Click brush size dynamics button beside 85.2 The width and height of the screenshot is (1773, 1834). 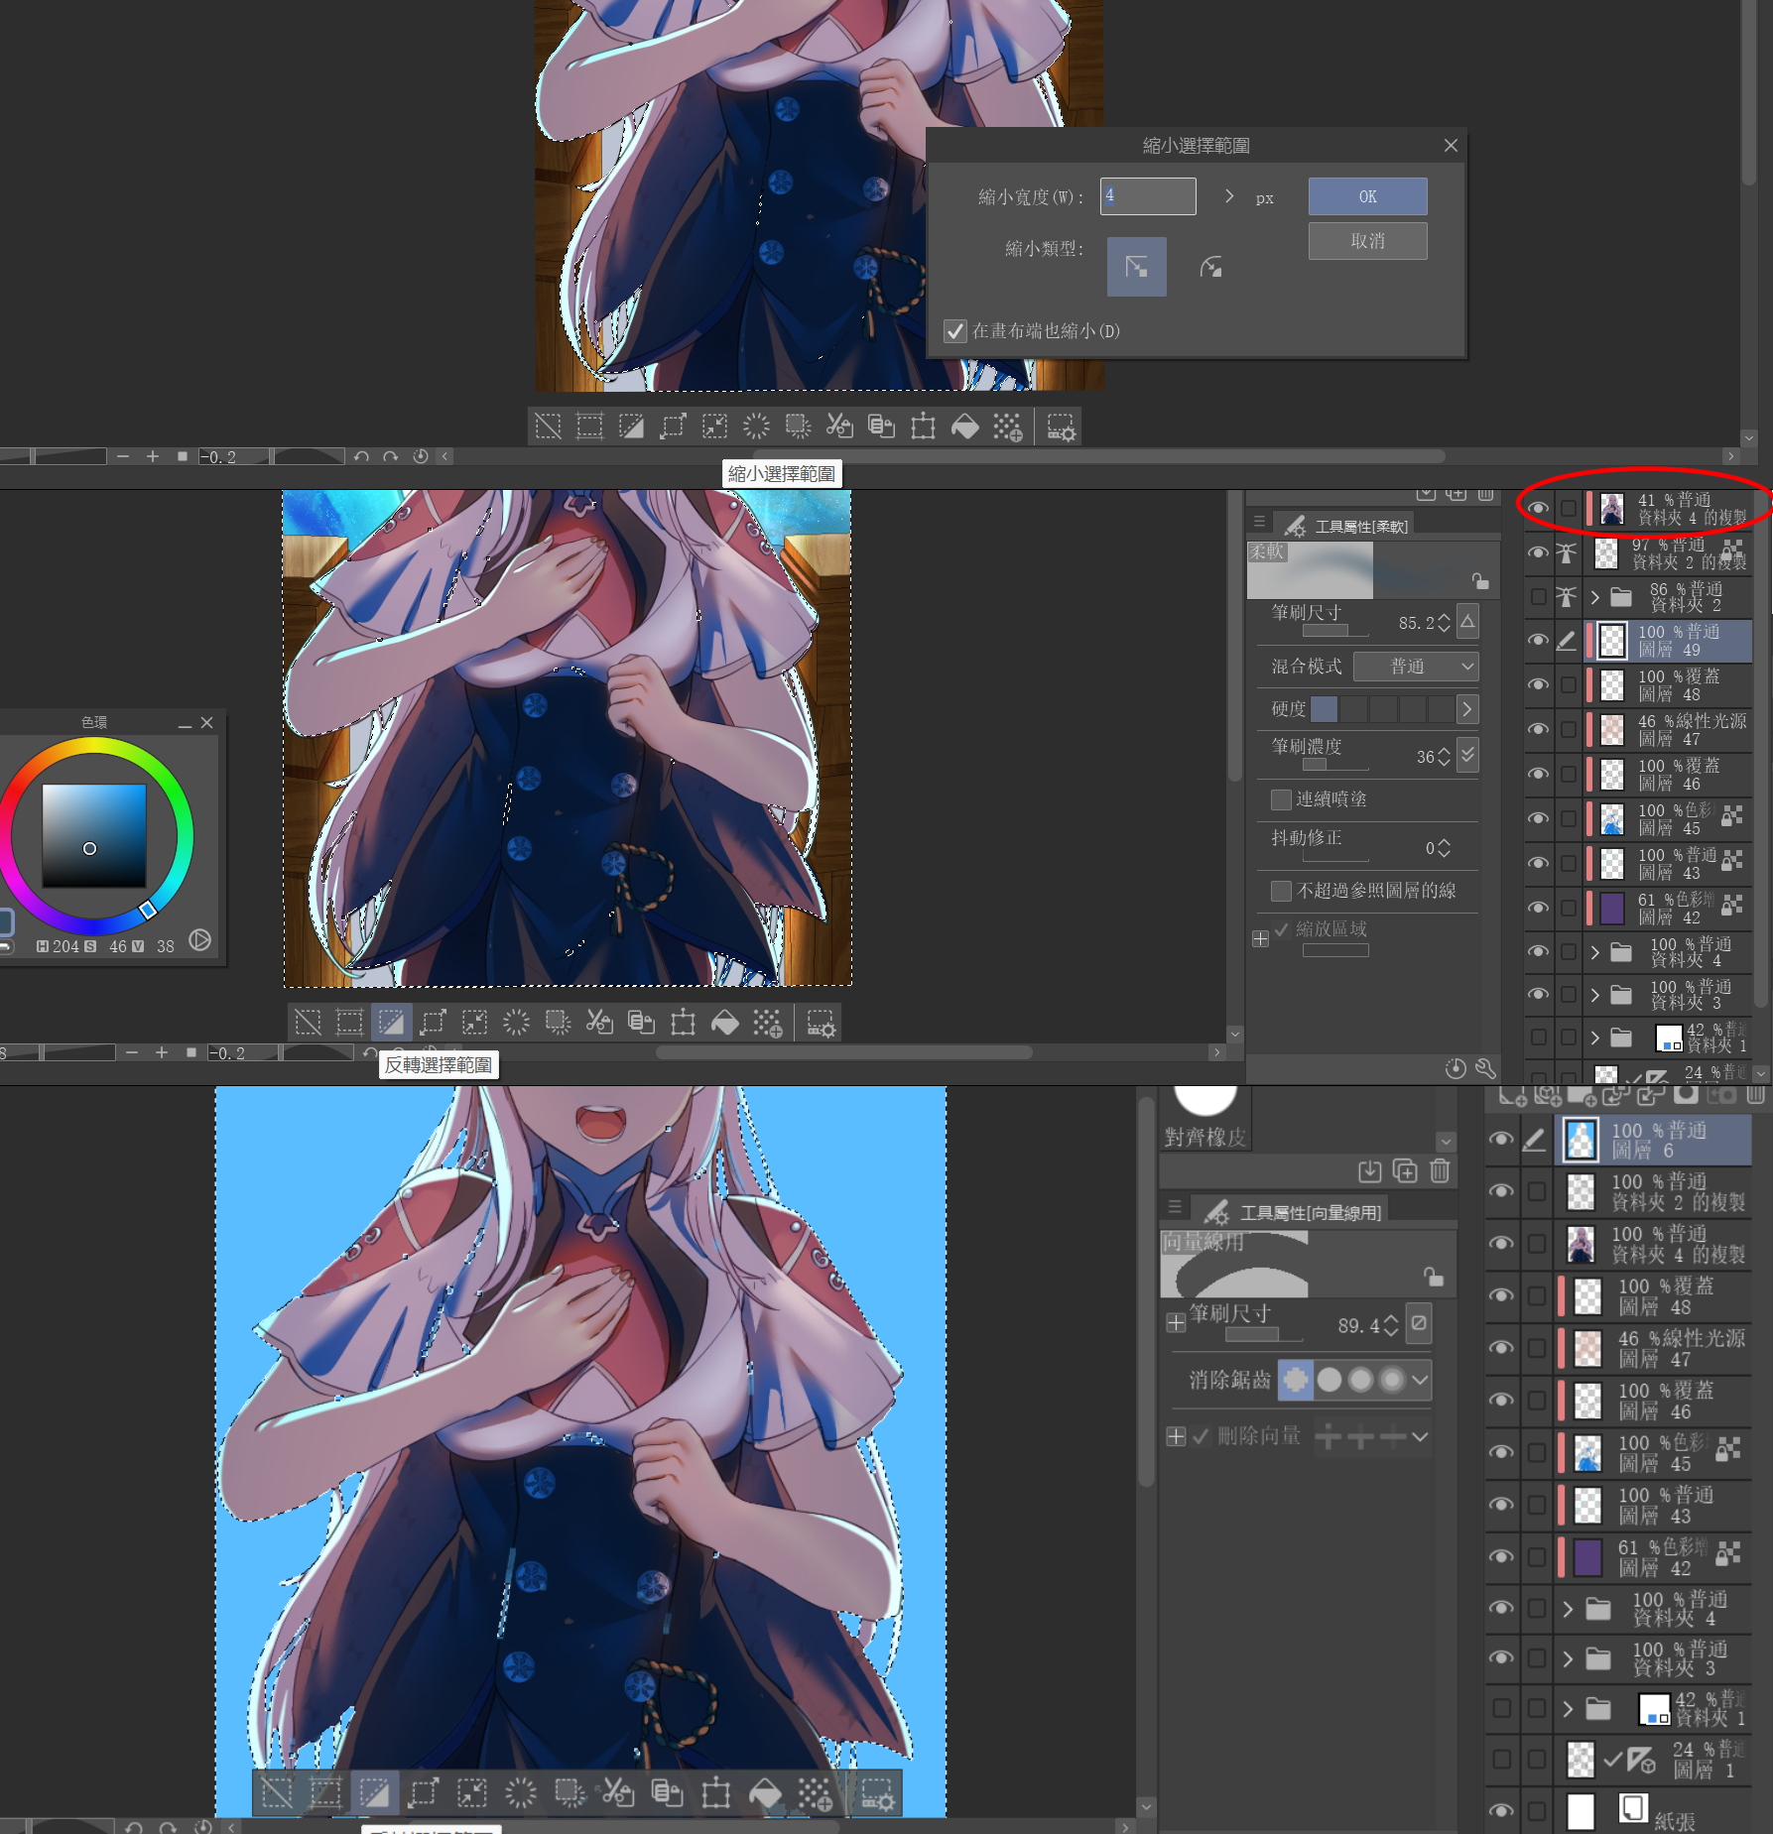pos(1467,621)
